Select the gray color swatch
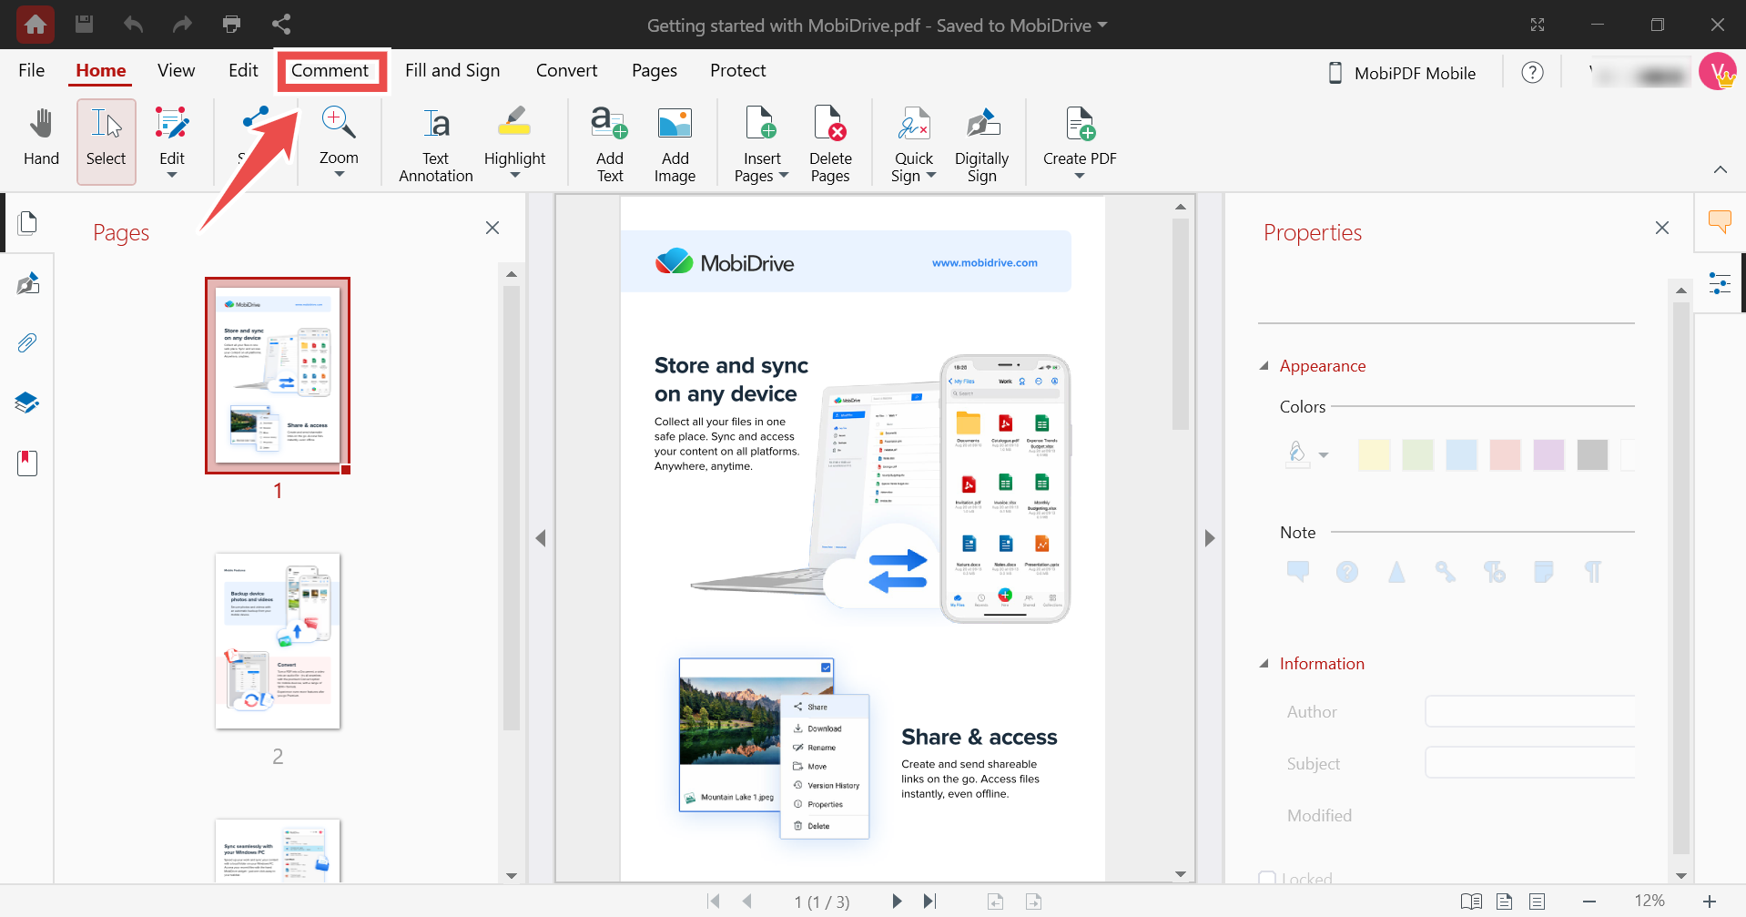The width and height of the screenshot is (1746, 917). tap(1592, 454)
